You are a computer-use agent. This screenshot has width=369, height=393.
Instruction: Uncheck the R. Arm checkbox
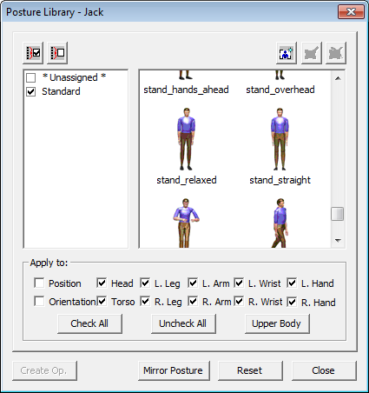(193, 302)
